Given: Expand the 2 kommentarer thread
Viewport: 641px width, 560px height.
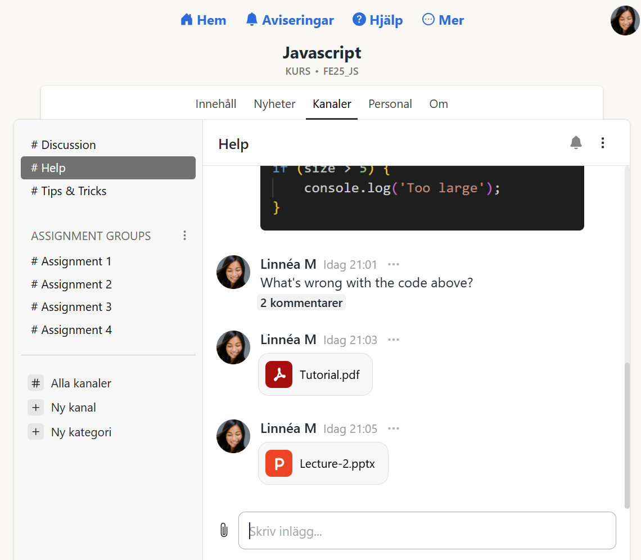Looking at the screenshot, I should coord(301,303).
